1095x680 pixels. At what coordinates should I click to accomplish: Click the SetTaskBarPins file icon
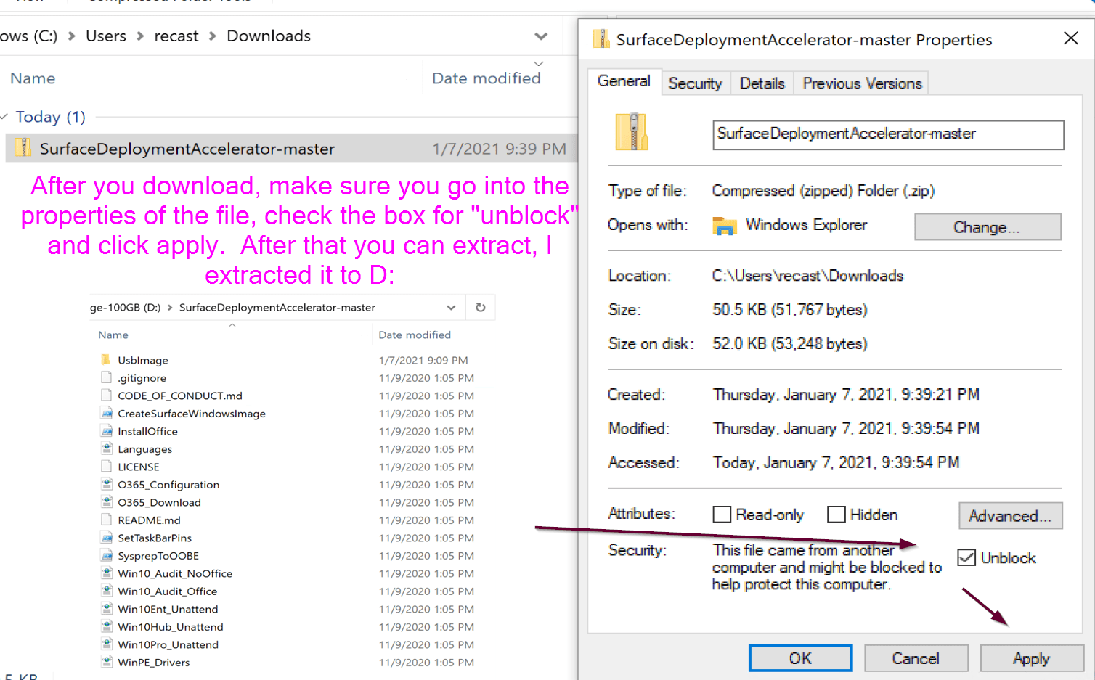tap(107, 538)
